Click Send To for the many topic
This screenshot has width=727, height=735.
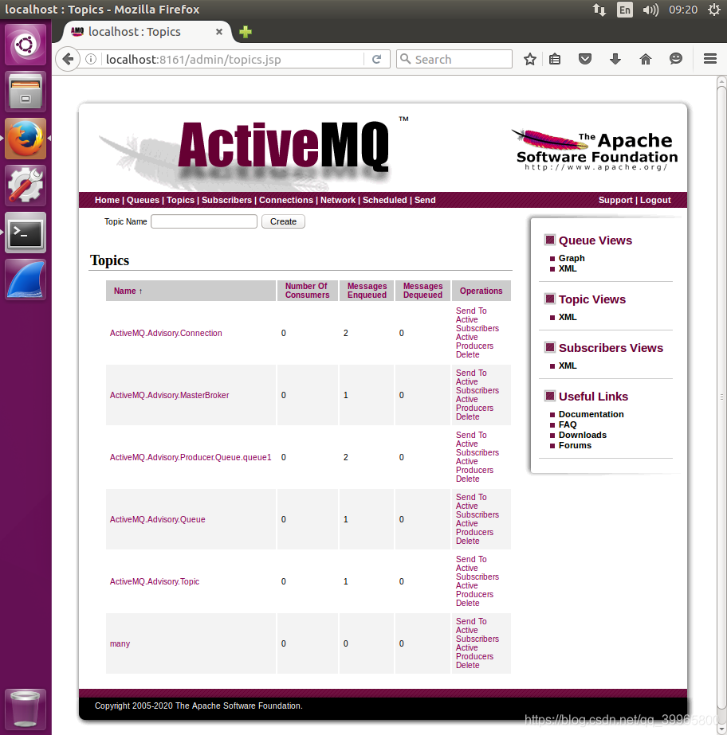471,621
